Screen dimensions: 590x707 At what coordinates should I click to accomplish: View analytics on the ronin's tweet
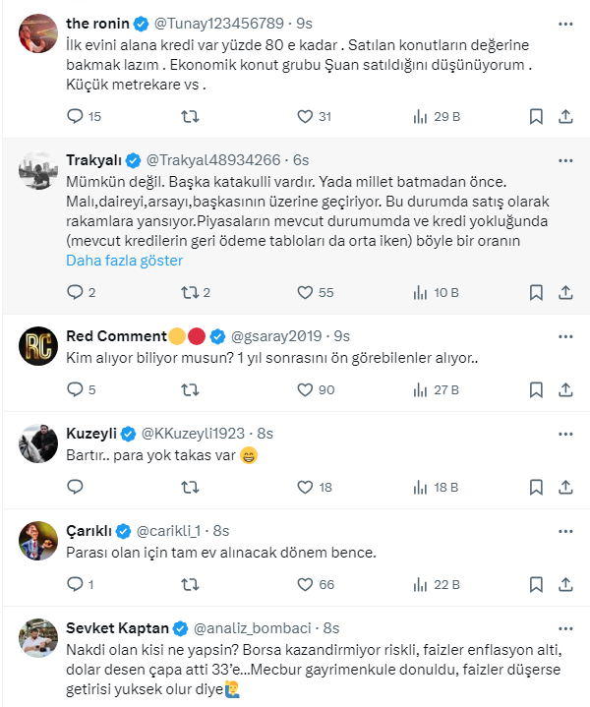[421, 116]
